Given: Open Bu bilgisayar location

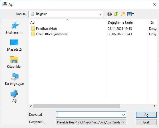Looking at the screenshot, I should click(14, 79).
